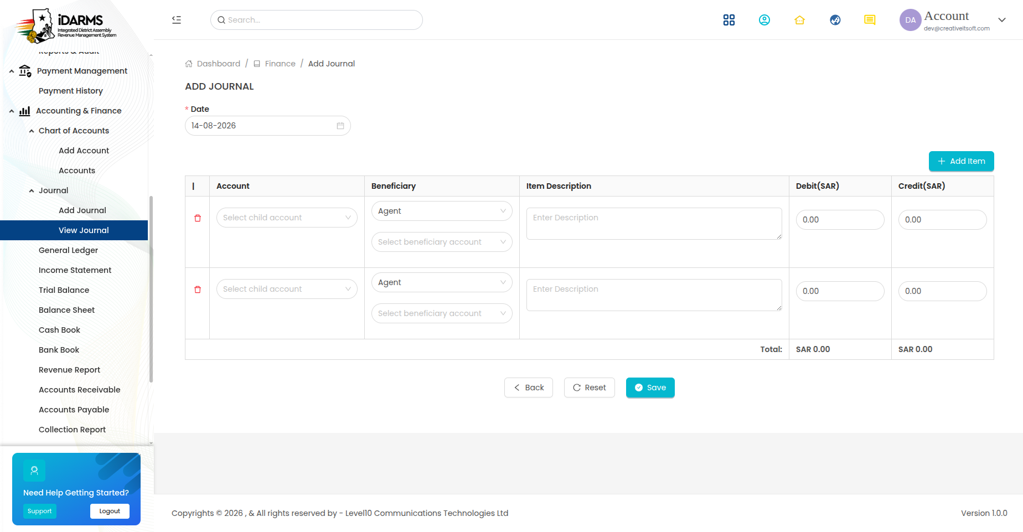1023x532 pixels.
Task: Open the first row's Agent beneficiary type dropdown
Action: [x=442, y=211]
